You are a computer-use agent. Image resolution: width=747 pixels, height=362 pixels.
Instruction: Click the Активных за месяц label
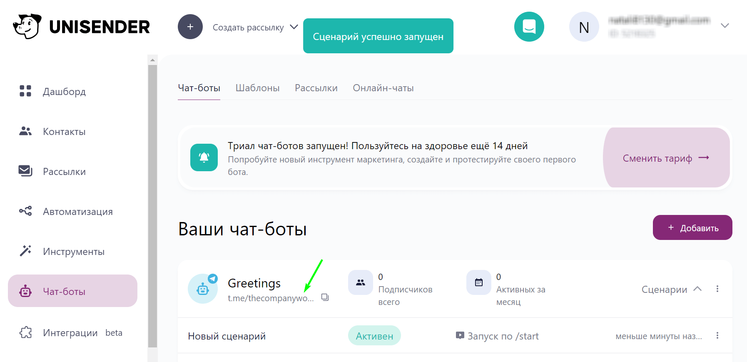(520, 295)
